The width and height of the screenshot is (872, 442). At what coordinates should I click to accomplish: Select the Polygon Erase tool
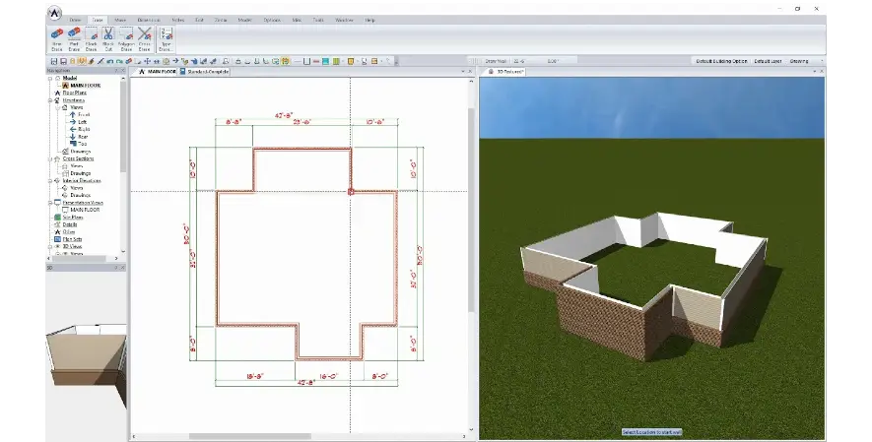pos(126,39)
